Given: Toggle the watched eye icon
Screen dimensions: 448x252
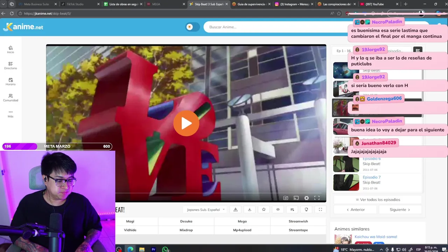Looking at the screenshot, I should [278, 210].
